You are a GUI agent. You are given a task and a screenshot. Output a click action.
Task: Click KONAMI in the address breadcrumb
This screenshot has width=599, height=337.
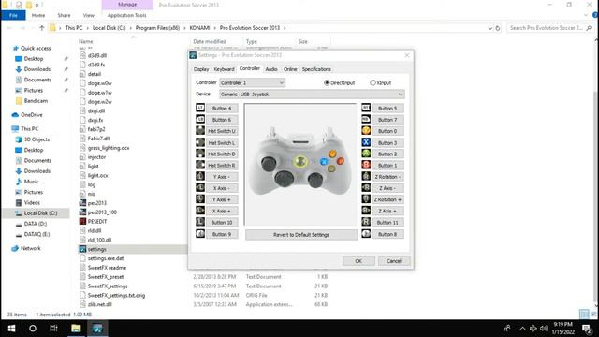pos(199,28)
